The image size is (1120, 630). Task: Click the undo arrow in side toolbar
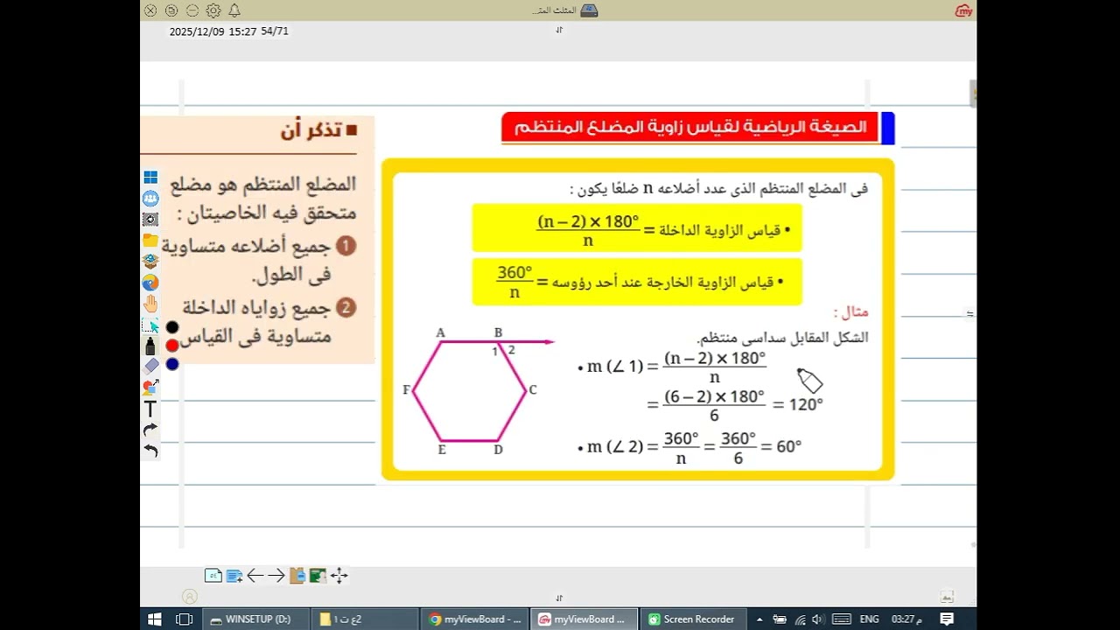pos(150,451)
